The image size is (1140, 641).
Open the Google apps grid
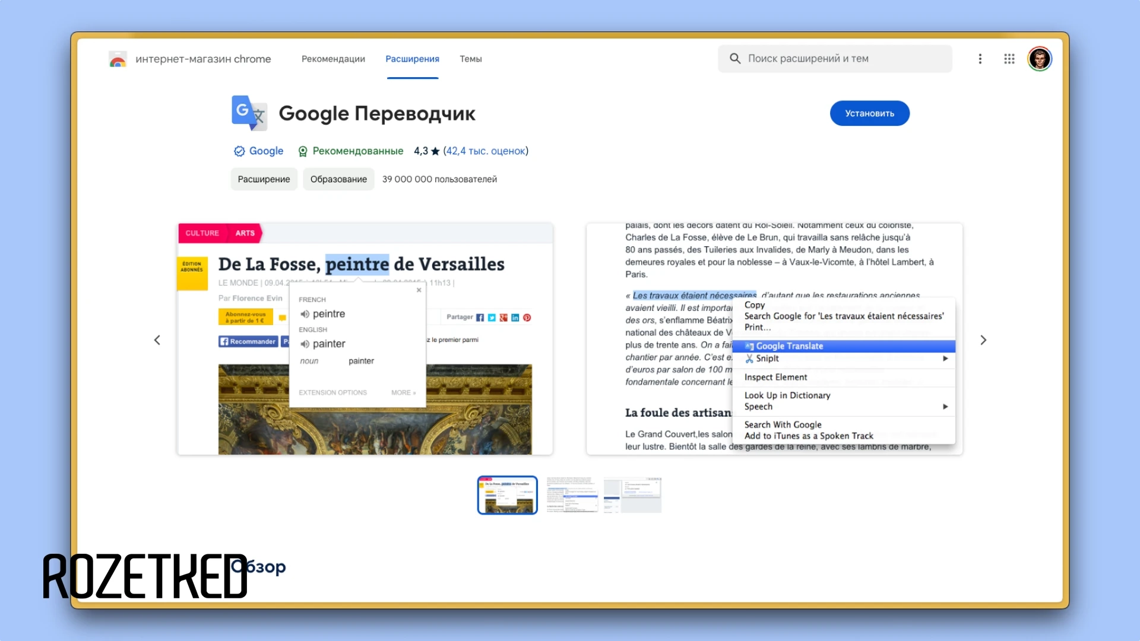click(1009, 59)
